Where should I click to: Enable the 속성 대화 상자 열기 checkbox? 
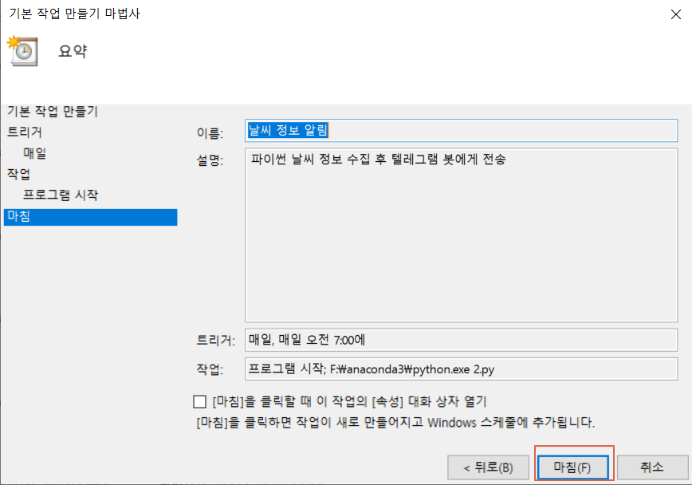click(x=199, y=401)
